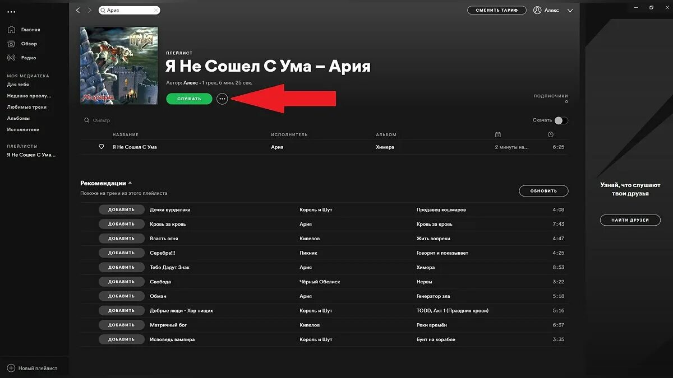
Task: Open Любимые треки in sidebar
Action: click(27, 107)
